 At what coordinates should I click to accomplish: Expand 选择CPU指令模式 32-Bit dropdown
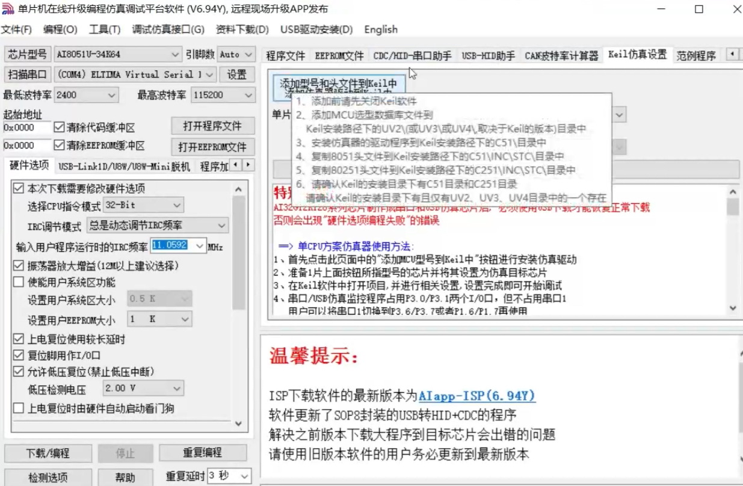coord(176,205)
